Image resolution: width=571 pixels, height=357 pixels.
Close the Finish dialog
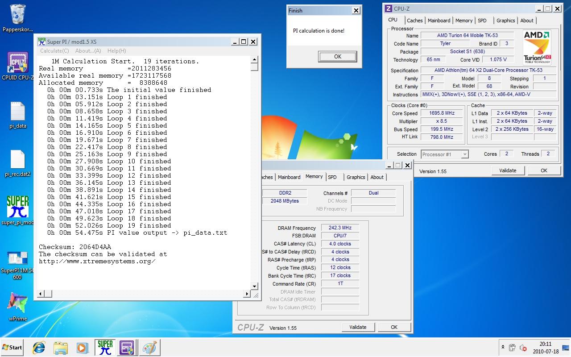(x=356, y=11)
